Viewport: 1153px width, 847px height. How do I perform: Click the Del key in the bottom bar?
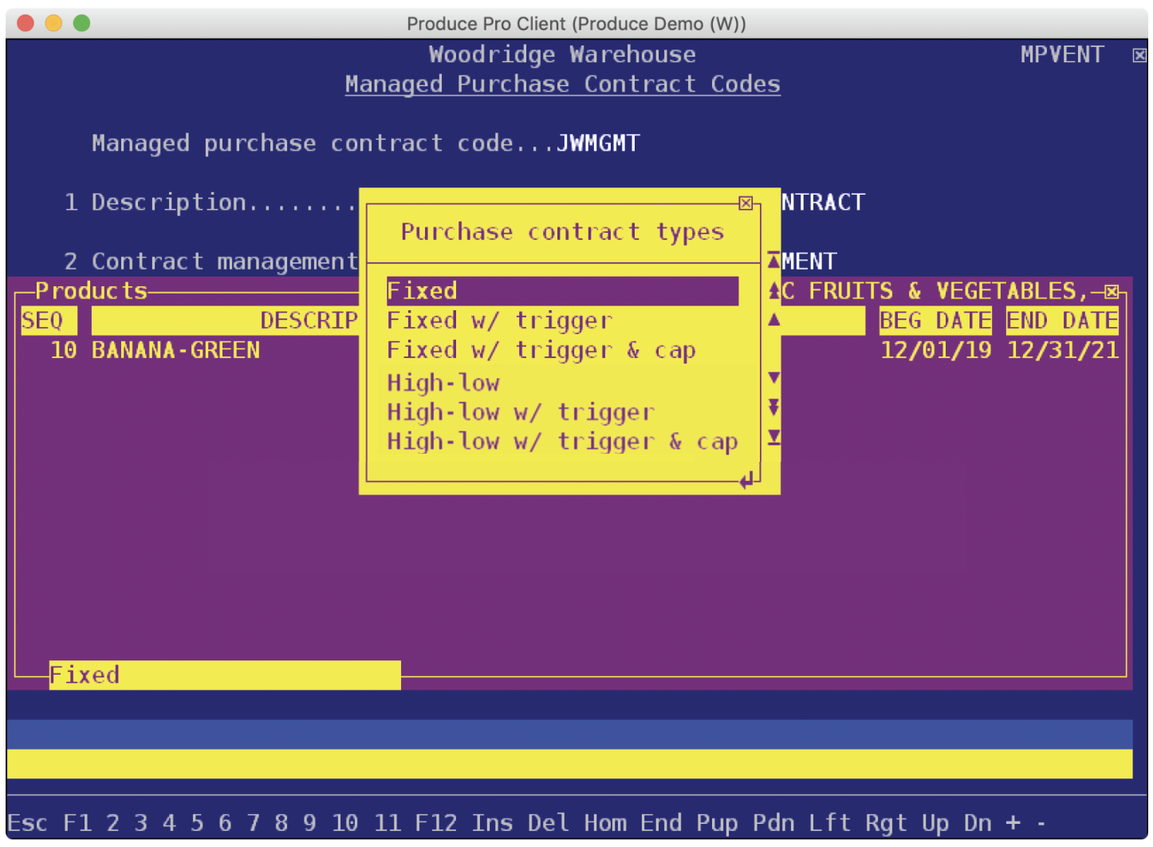coord(549,822)
